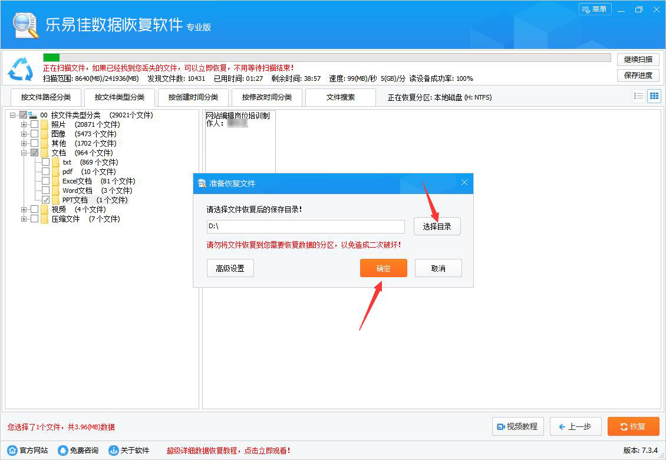
Task: Open the 菜单 menu at top right
Action: [595, 9]
